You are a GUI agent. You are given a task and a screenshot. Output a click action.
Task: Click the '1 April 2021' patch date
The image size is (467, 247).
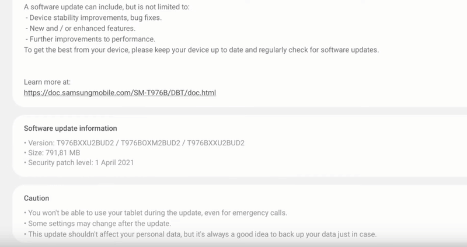click(113, 162)
